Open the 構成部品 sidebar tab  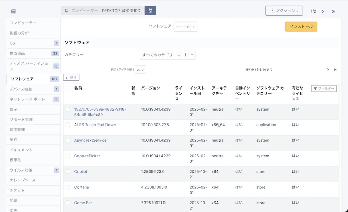(x=34, y=53)
